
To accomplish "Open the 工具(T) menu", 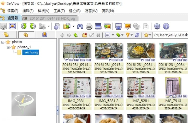I will [59, 11].
